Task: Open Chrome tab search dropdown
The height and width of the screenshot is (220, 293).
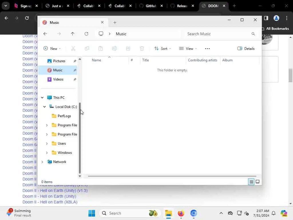Action: (x=6, y=6)
